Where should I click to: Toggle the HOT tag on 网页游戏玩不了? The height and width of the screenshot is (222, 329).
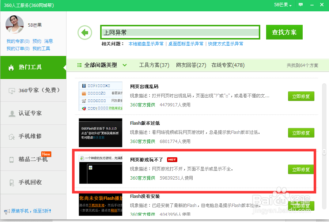[172, 159]
